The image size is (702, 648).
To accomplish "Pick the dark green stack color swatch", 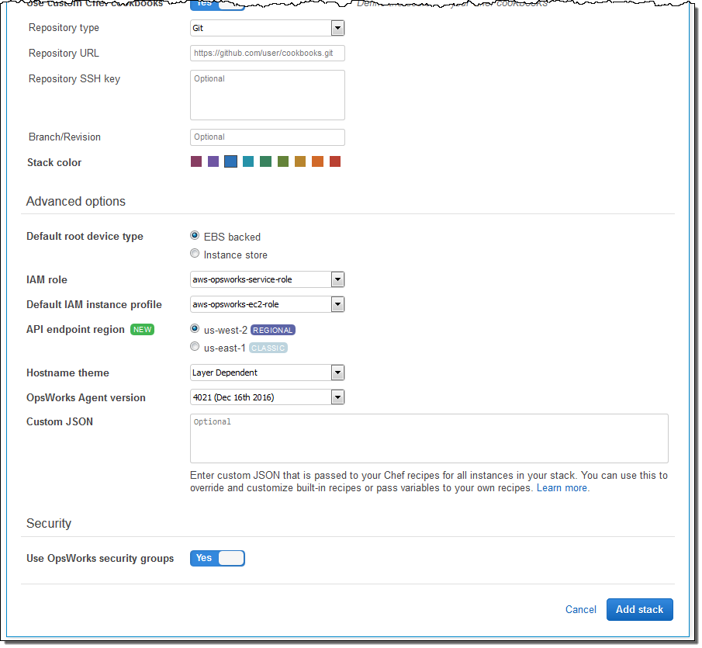I will (x=265, y=161).
